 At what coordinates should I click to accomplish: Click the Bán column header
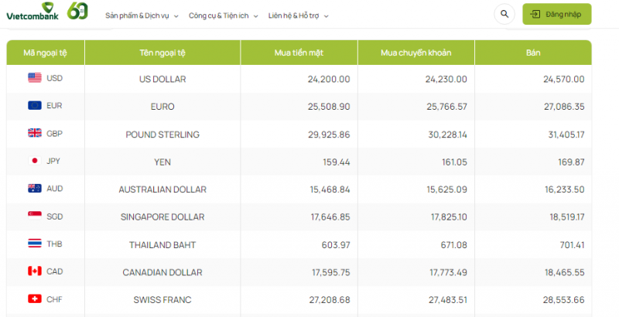coord(532,53)
